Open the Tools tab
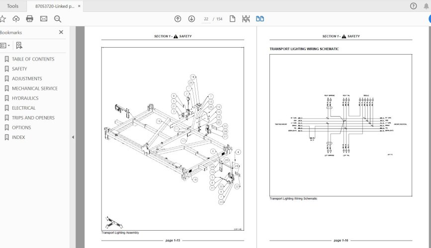Viewport: 431px width, 248px height. (12, 6)
